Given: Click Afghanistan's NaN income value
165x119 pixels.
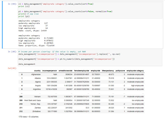Looking at the screenshot, I should tap(55, 75).
